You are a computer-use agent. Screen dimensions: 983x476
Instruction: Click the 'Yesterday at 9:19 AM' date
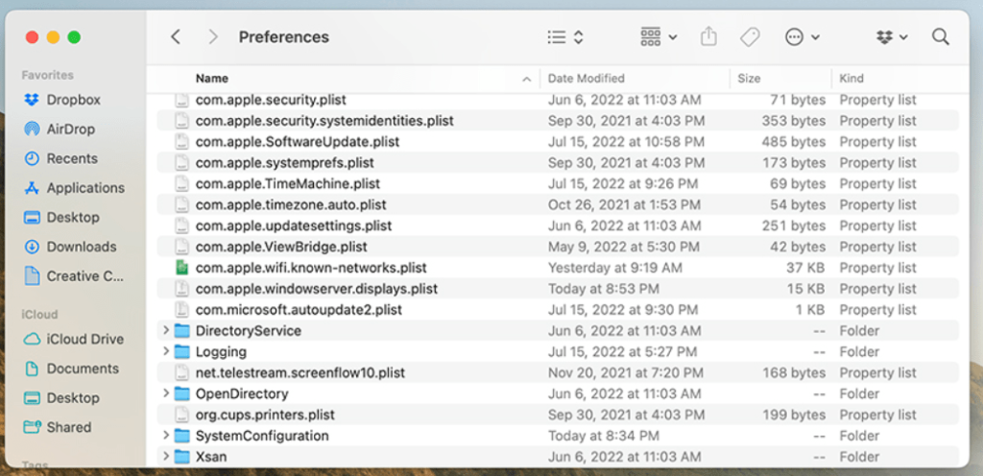pos(615,268)
